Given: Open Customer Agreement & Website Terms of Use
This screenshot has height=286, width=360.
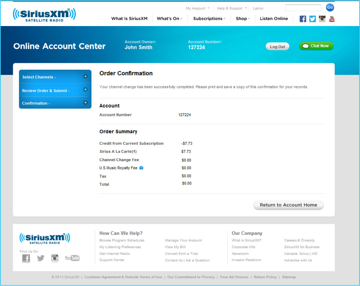Looking at the screenshot, I should pyautogui.click(x=123, y=277).
